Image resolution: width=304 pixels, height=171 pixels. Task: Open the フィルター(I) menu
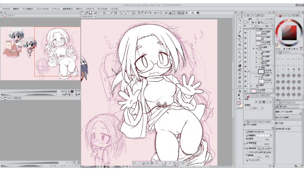point(90,9)
